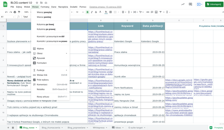This screenshot has height=130, width=224.
Task: Click the undo arrow icon
Action: point(6,12)
